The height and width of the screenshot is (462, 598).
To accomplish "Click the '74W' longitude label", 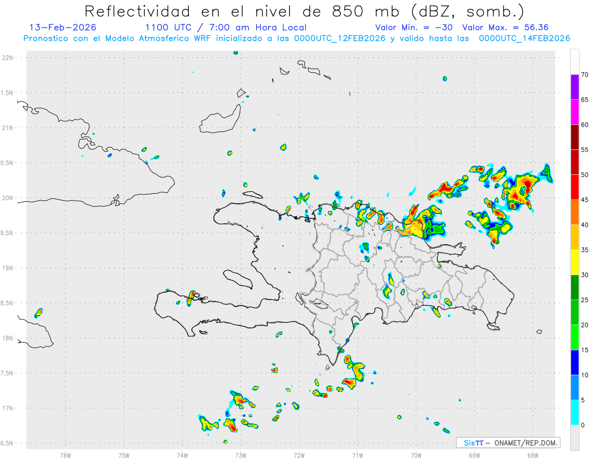I will (182, 455).
